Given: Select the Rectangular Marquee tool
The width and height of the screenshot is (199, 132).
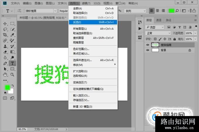Looking at the screenshot, I should [12, 23].
